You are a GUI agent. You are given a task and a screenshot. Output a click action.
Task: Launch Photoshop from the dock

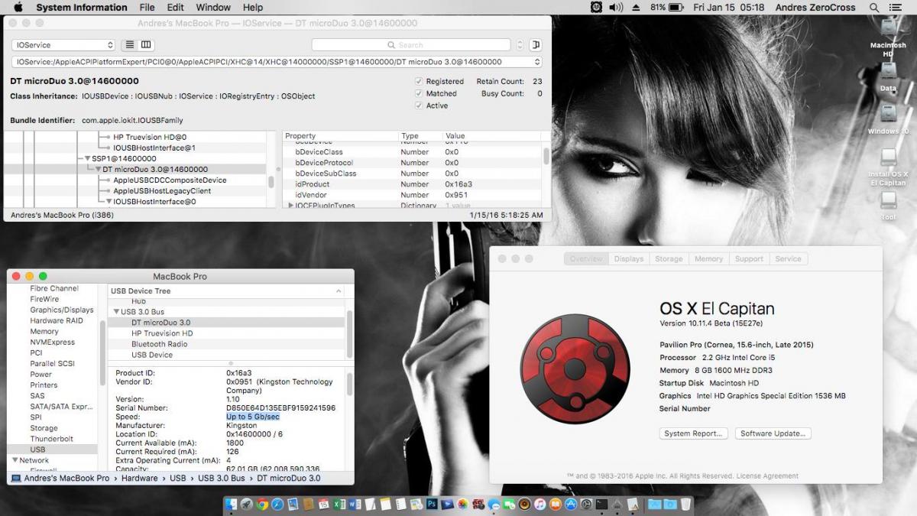tap(433, 505)
